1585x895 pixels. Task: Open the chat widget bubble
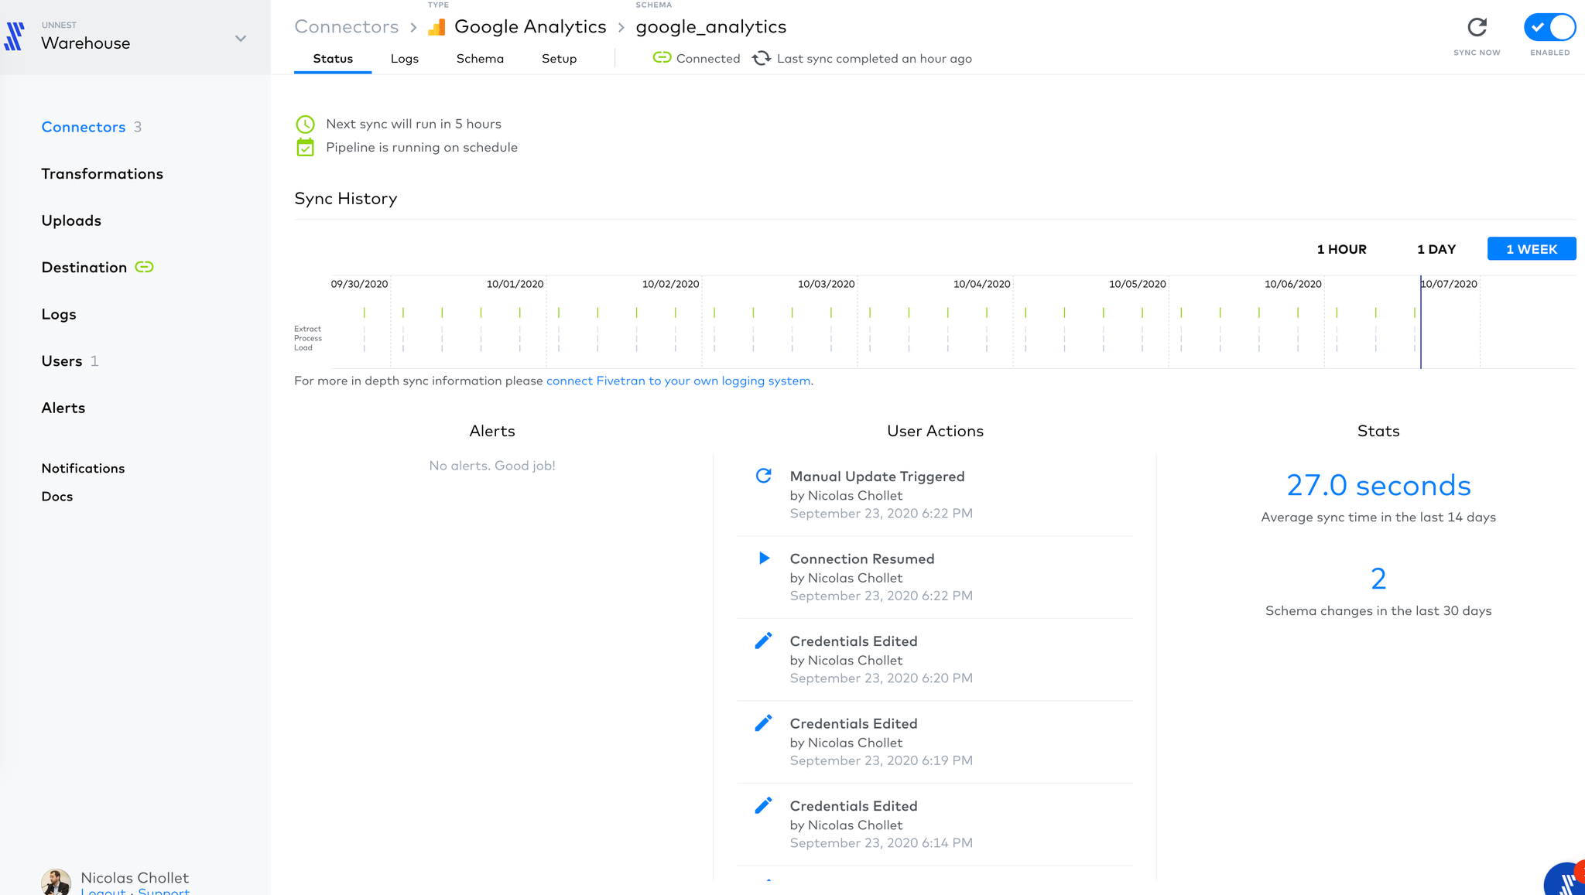coord(1565,879)
